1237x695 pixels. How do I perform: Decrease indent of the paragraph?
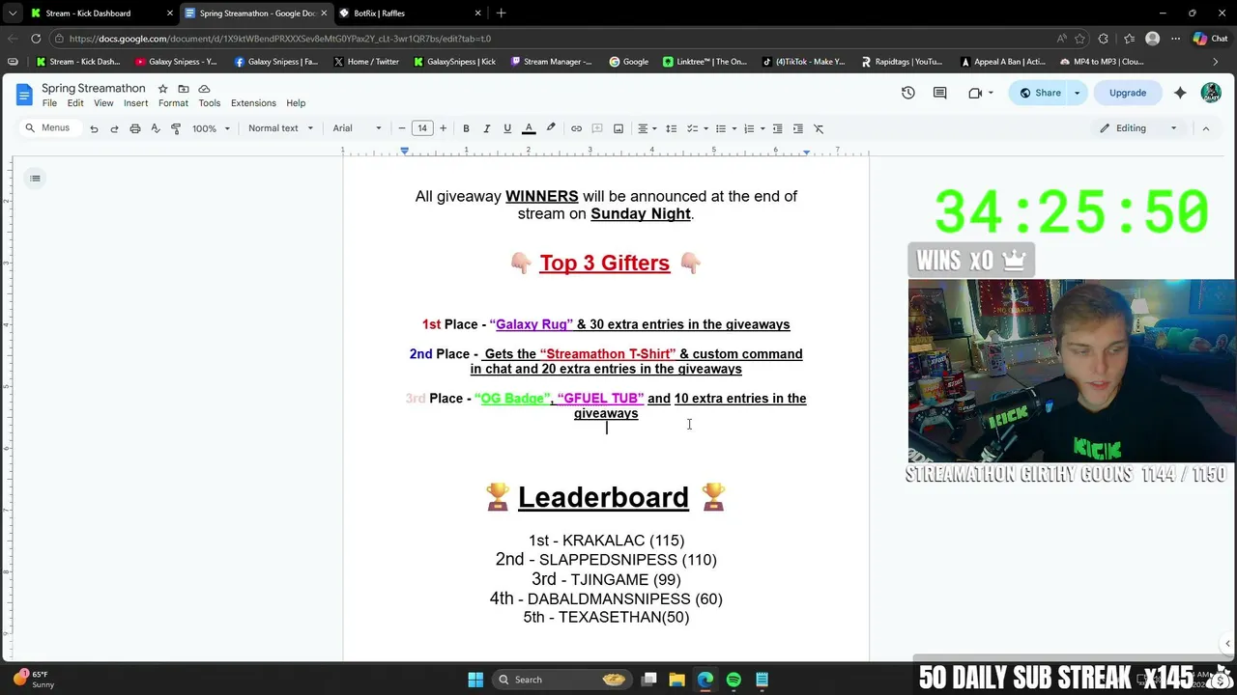coord(777,128)
